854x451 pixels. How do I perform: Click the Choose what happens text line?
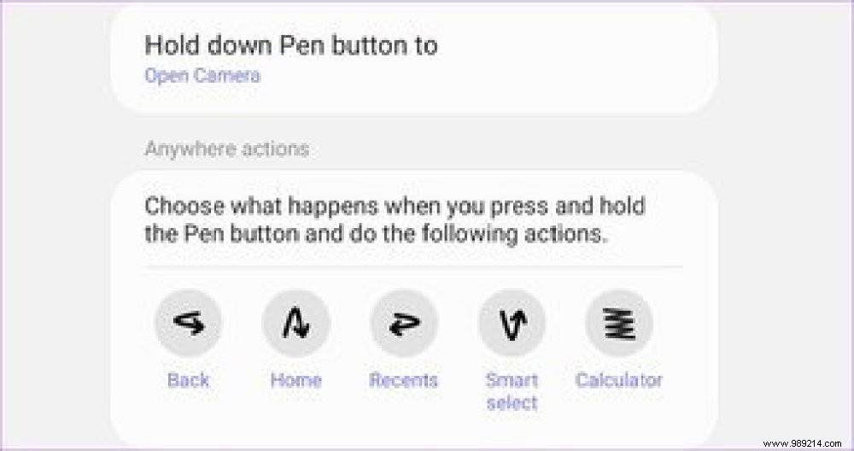click(x=395, y=207)
